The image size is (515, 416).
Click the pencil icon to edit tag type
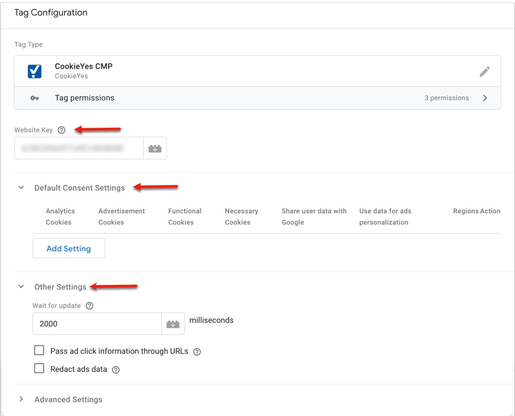485,71
